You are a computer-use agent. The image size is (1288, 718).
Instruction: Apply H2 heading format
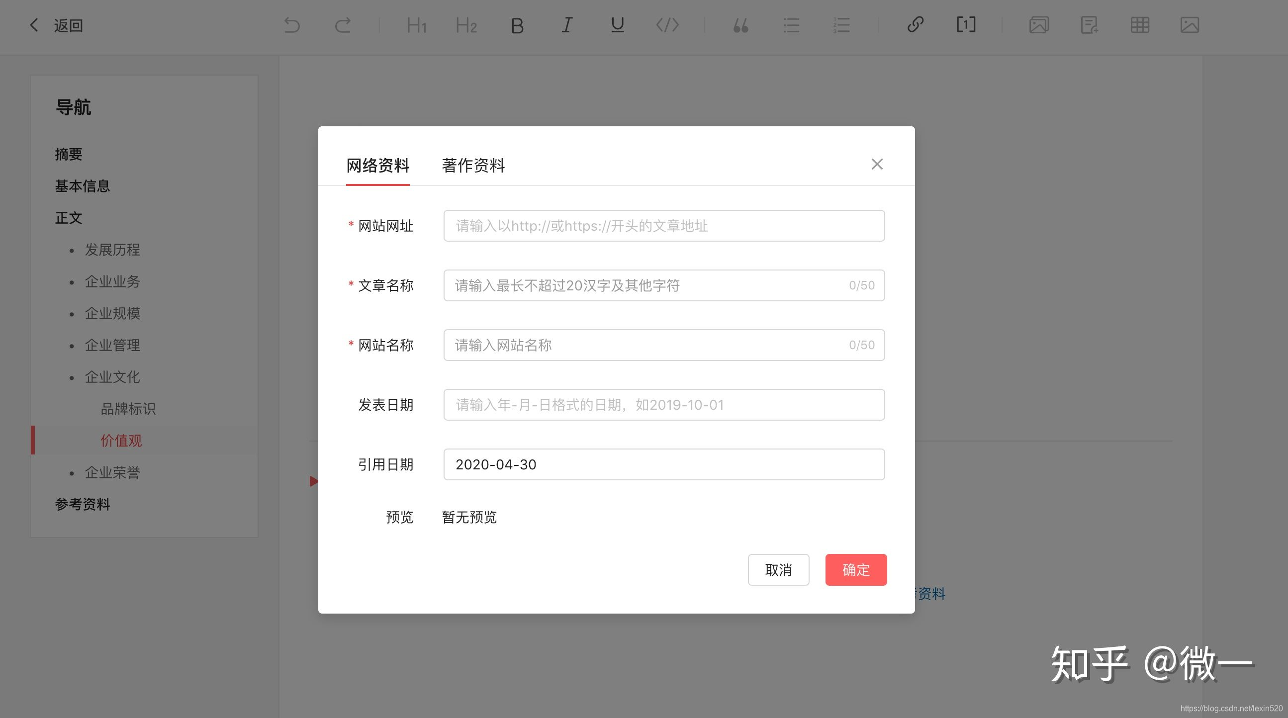click(x=466, y=25)
